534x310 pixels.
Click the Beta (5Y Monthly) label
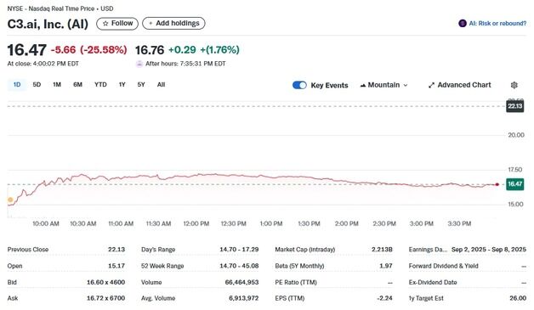point(299,266)
